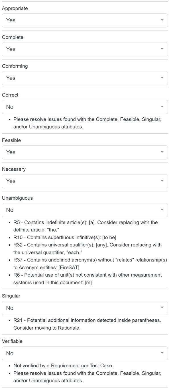Click the caret arrow in the Complete field
171x388 pixels.
[x=162, y=49]
